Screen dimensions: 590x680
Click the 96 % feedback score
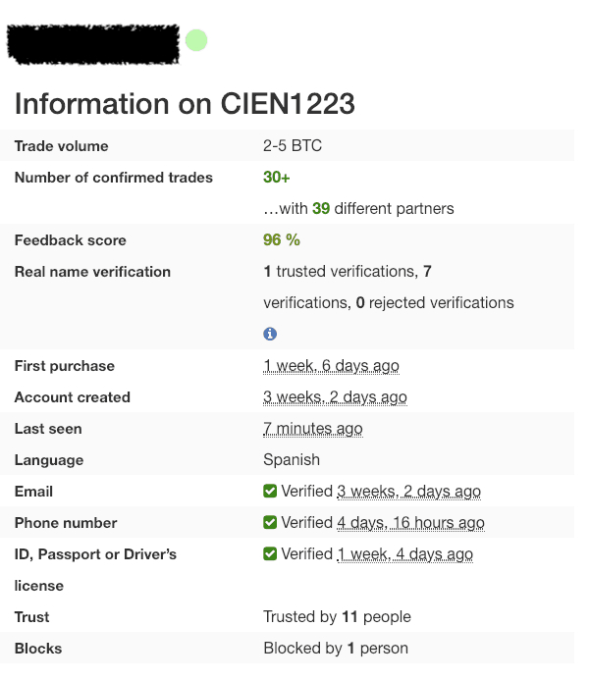pos(282,239)
